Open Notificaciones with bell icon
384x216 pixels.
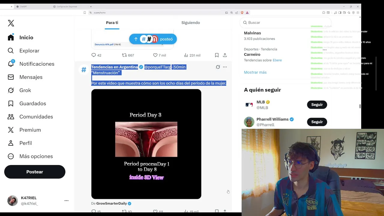pos(31,64)
